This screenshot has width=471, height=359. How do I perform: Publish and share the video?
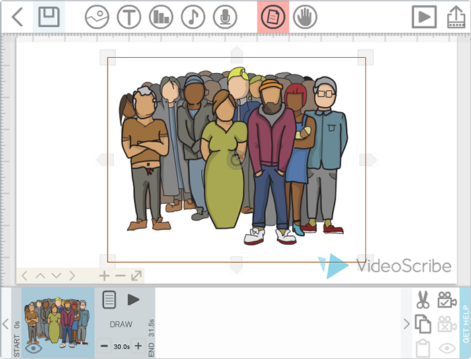pos(456,17)
